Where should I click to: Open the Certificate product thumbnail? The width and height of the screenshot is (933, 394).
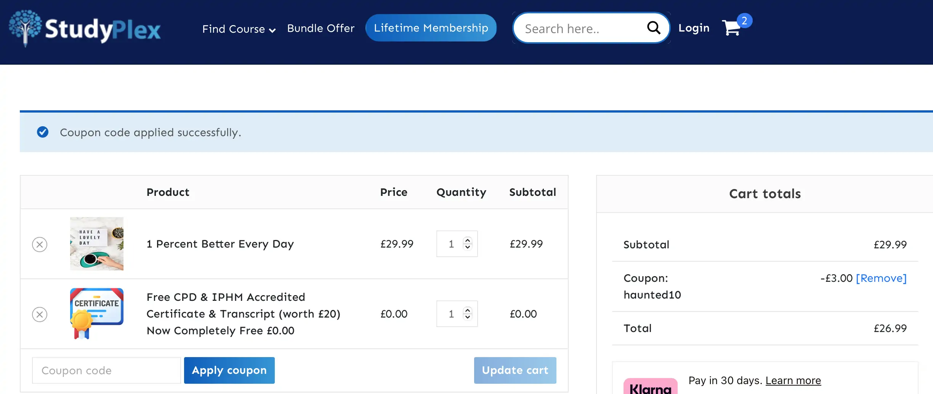pyautogui.click(x=97, y=314)
